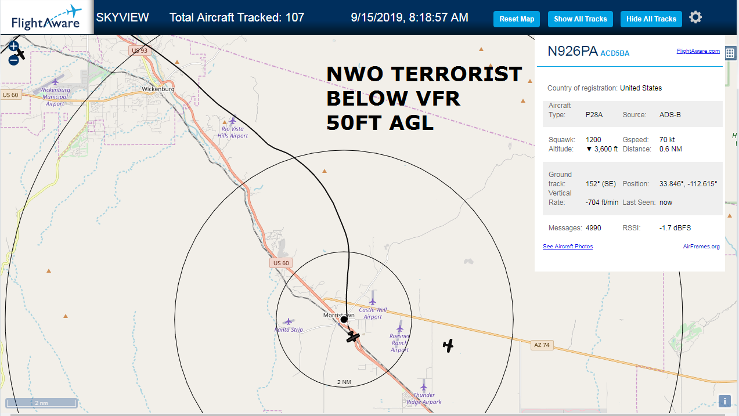
Task: Click the distance value 0.6 NM
Action: [x=670, y=149]
